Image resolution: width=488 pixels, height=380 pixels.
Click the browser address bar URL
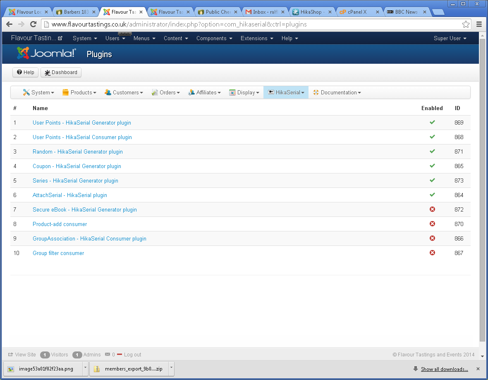click(179, 24)
